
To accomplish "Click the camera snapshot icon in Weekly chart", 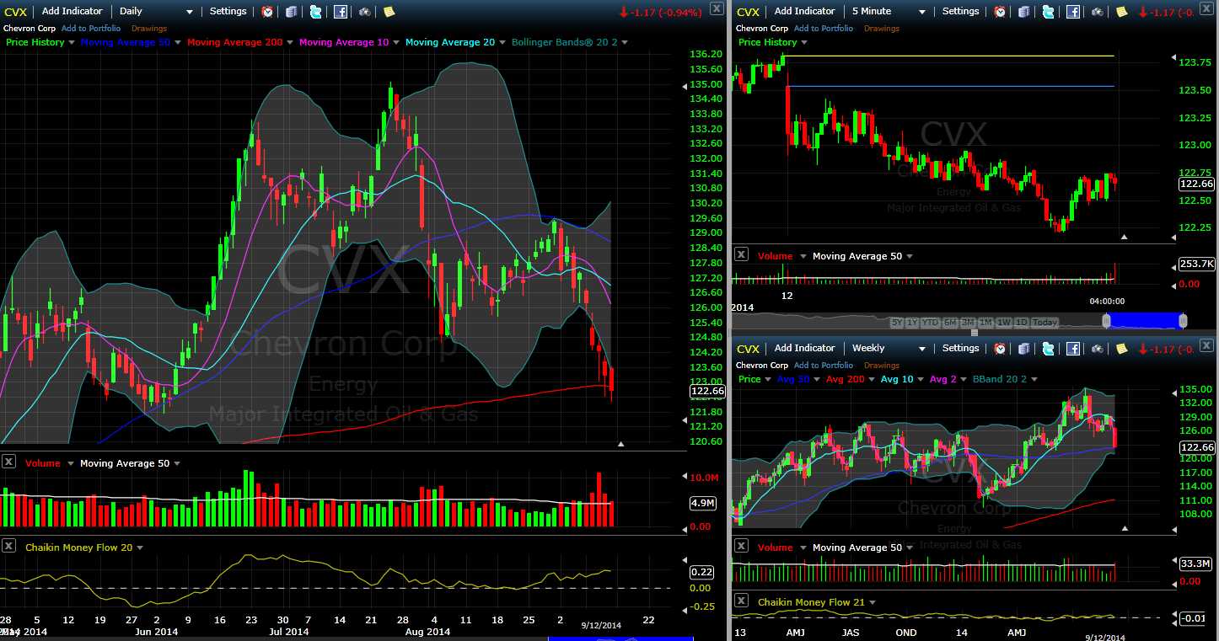I will pyautogui.click(x=1097, y=349).
